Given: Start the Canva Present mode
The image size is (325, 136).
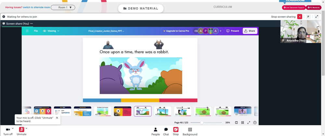Looking at the screenshot, I should point(233,31).
